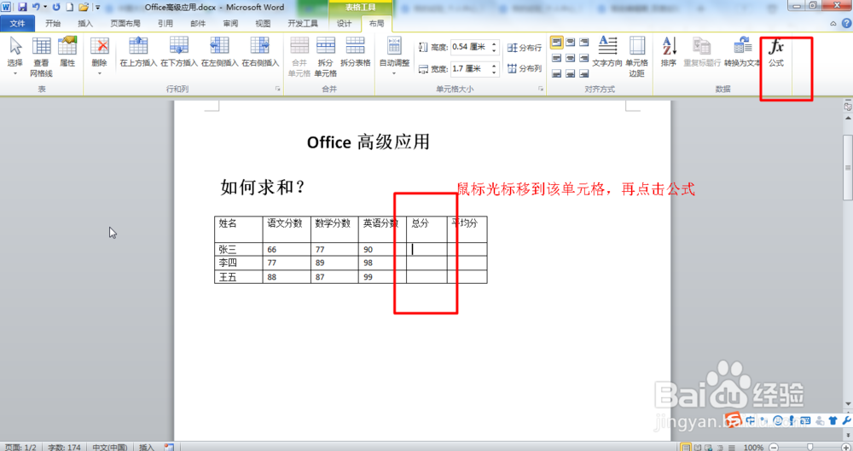Align cell middle center
The height and width of the screenshot is (451, 853).
570,58
